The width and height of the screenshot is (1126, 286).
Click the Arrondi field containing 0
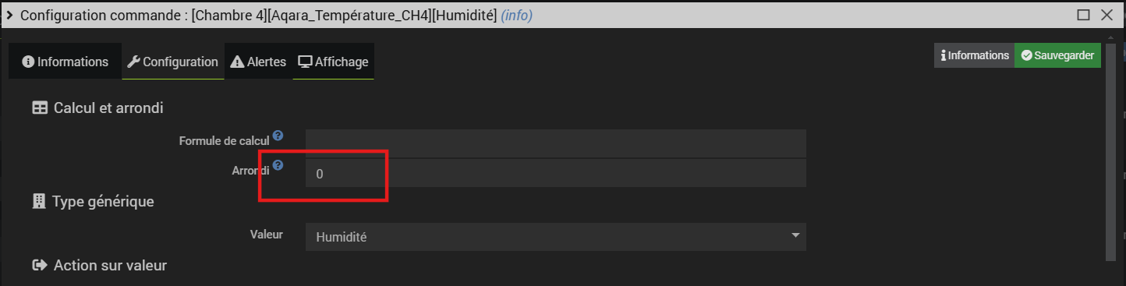pyautogui.click(x=555, y=174)
